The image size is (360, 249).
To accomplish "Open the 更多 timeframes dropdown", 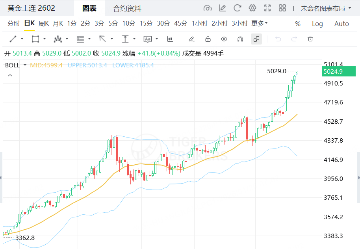I will (x=260, y=23).
